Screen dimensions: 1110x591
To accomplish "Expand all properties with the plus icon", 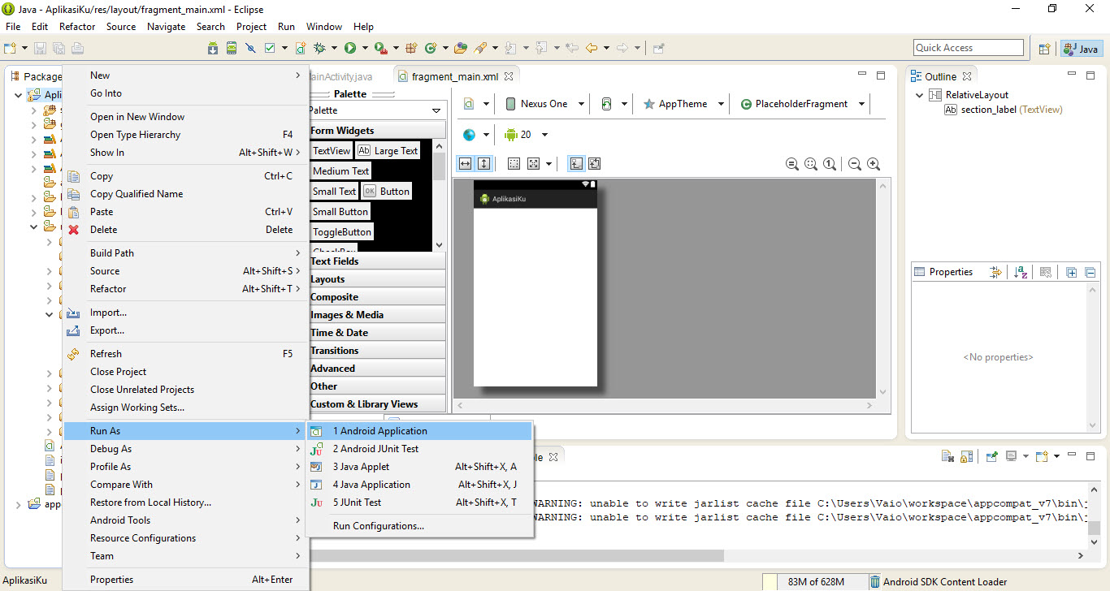I will [x=1071, y=273].
